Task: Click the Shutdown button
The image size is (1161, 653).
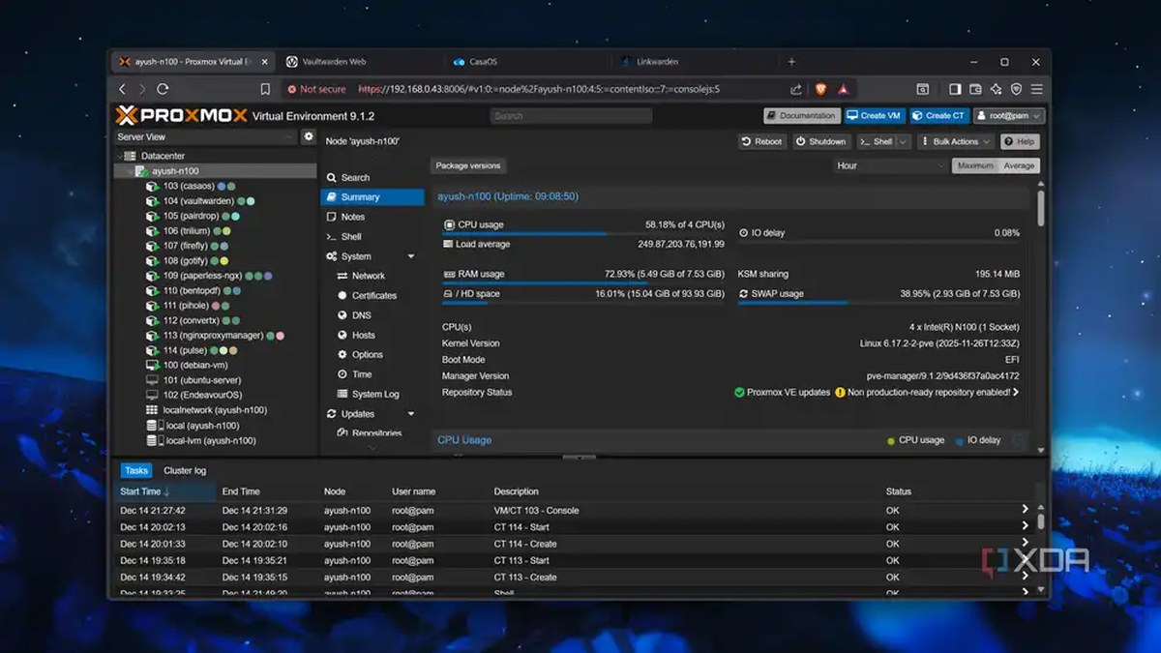Action: click(821, 141)
